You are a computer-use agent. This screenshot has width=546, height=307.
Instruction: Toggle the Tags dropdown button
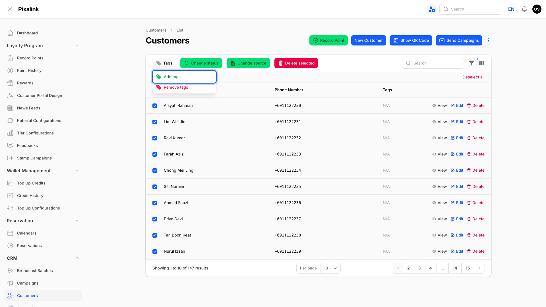point(164,63)
